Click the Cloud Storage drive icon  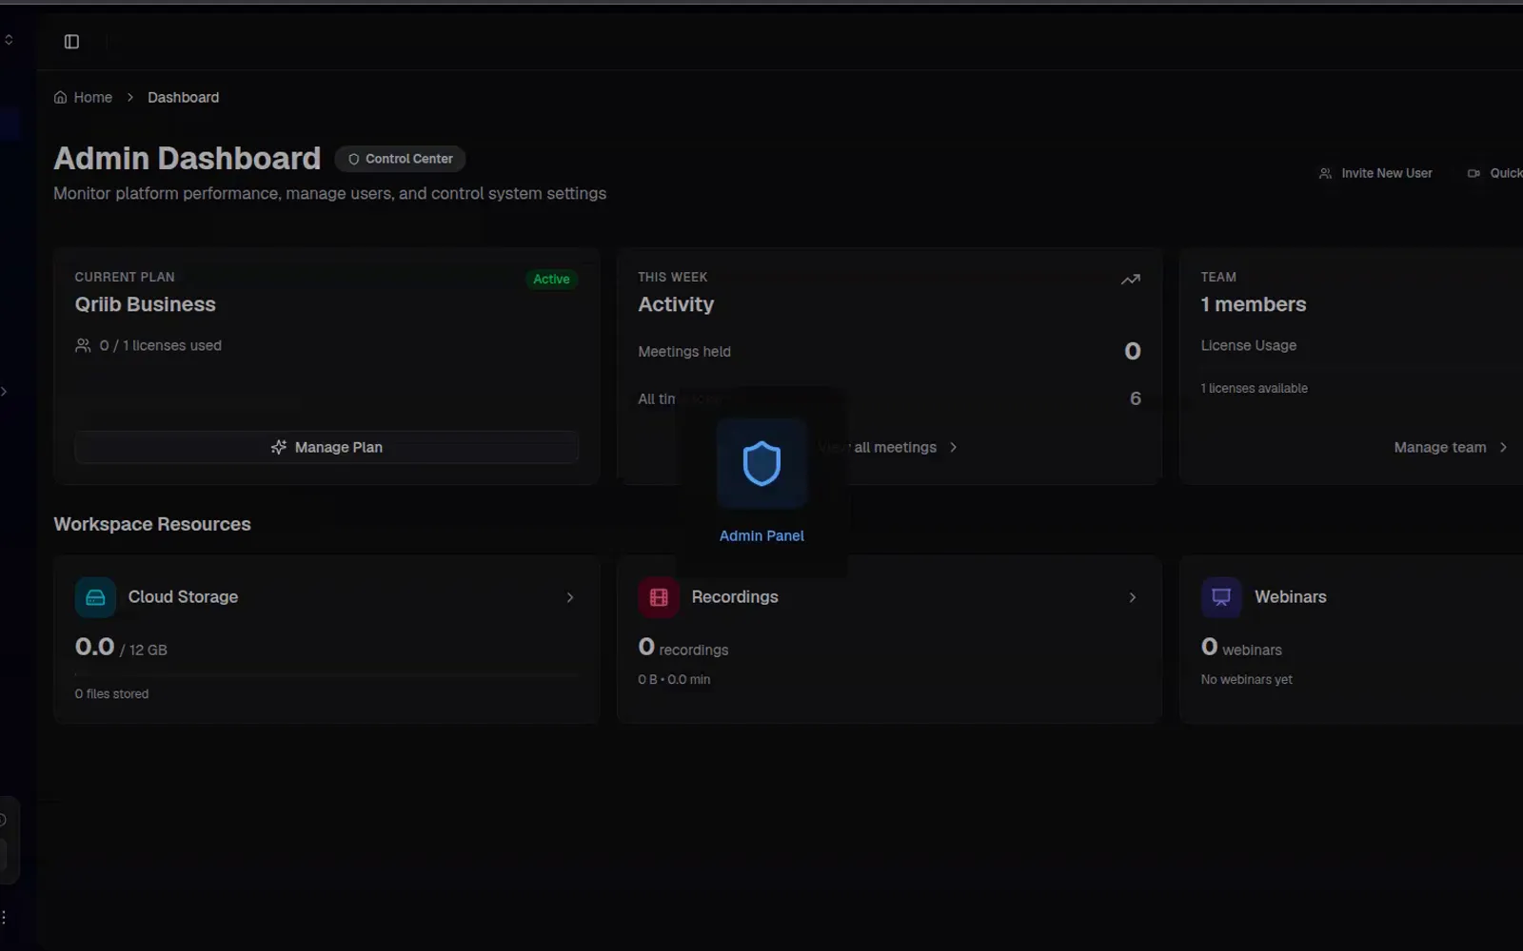(95, 597)
